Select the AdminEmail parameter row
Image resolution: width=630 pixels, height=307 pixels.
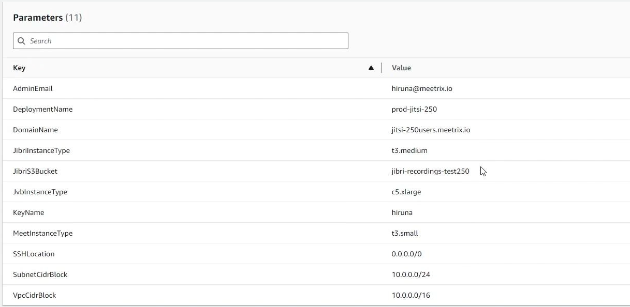(33, 88)
